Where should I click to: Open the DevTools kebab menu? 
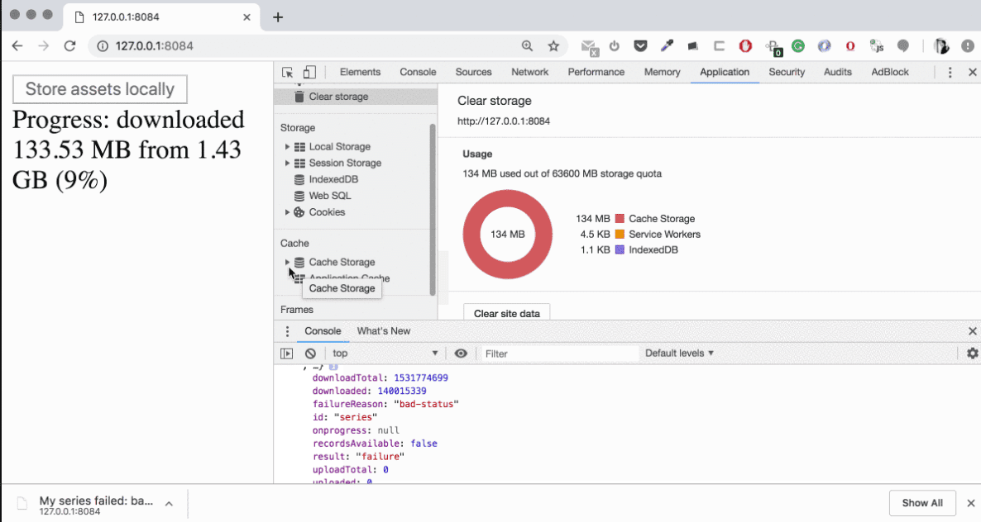click(x=950, y=72)
